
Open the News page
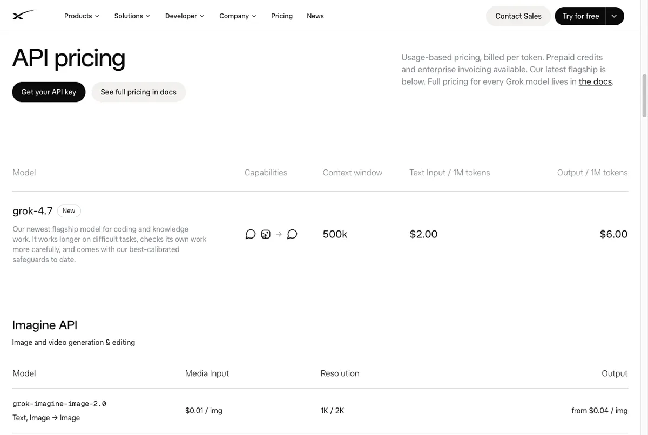click(x=315, y=16)
